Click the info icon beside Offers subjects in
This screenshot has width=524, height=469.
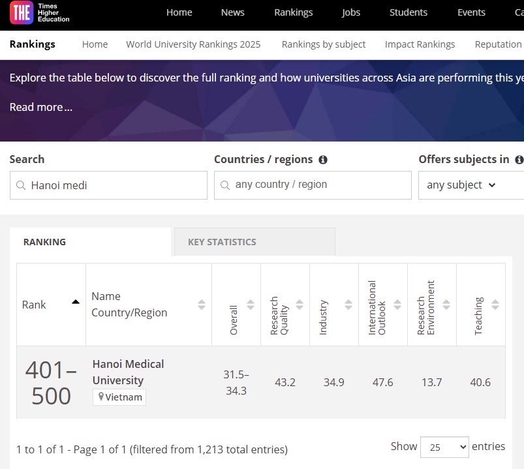(519, 160)
